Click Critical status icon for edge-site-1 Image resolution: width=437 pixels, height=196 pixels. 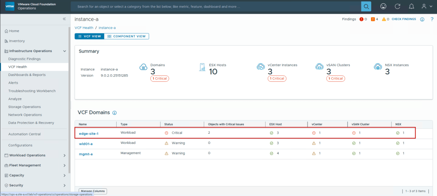point(166,133)
